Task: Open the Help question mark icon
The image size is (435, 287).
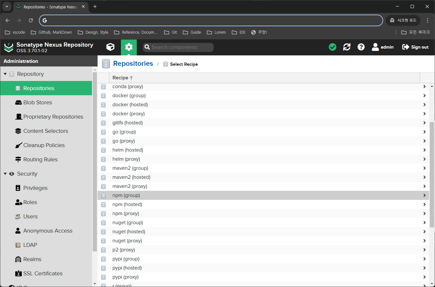Action: [x=361, y=47]
